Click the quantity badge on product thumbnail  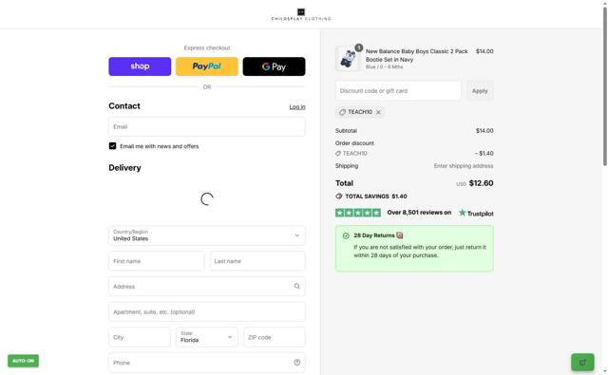(359, 47)
